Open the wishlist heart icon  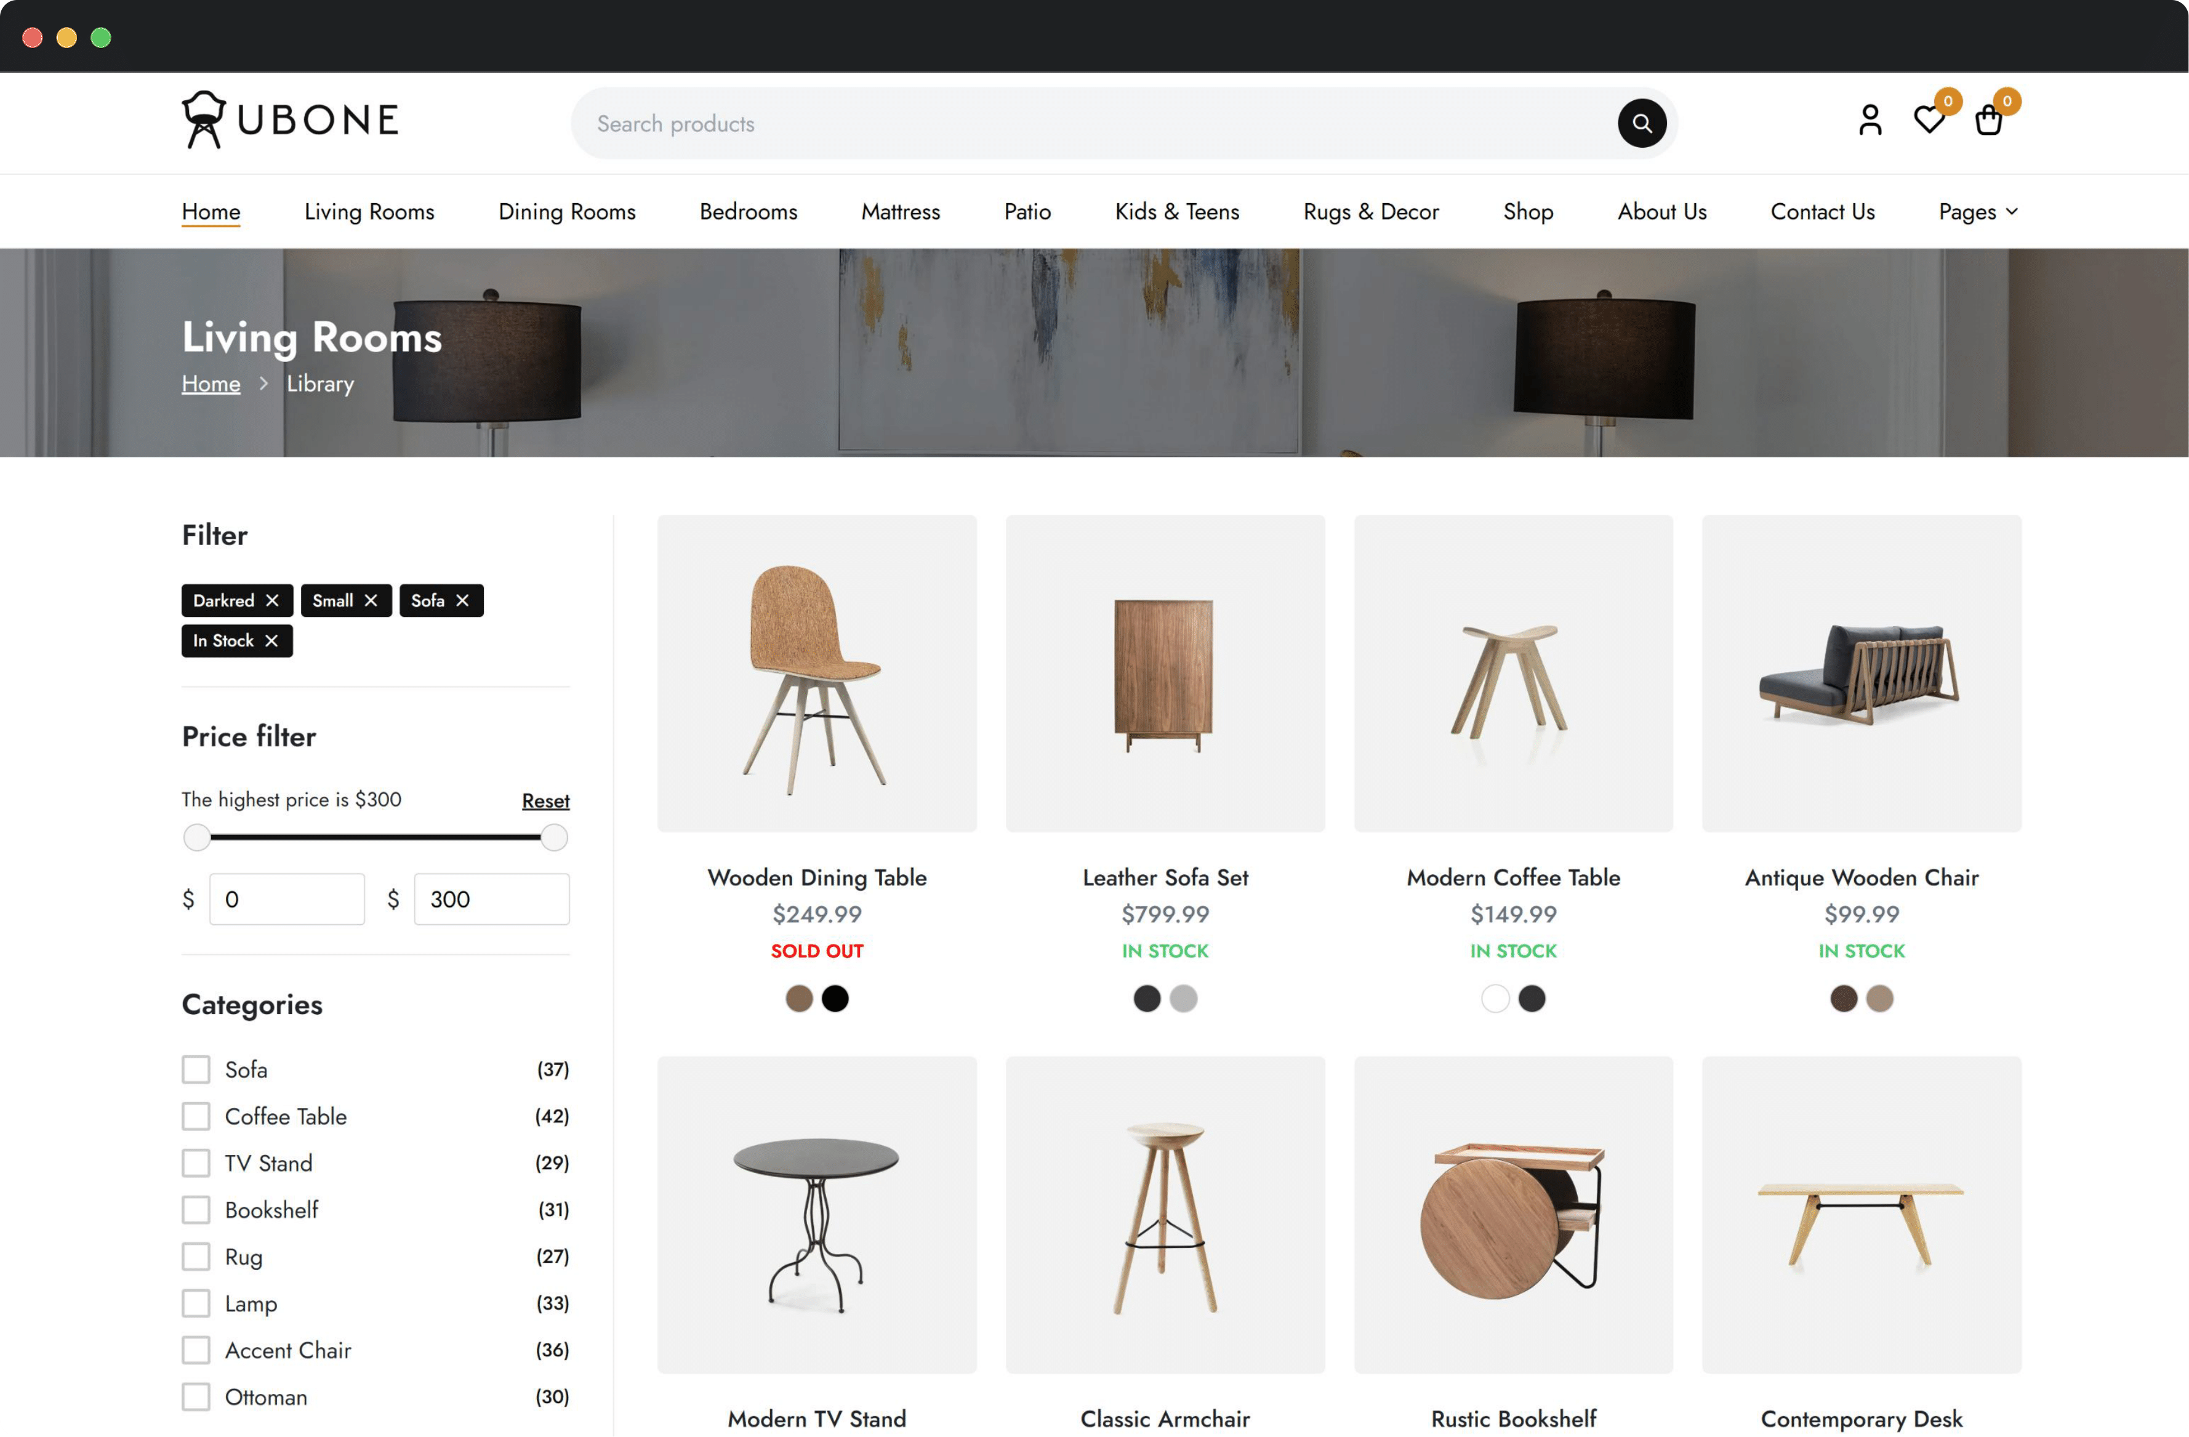(x=1929, y=121)
